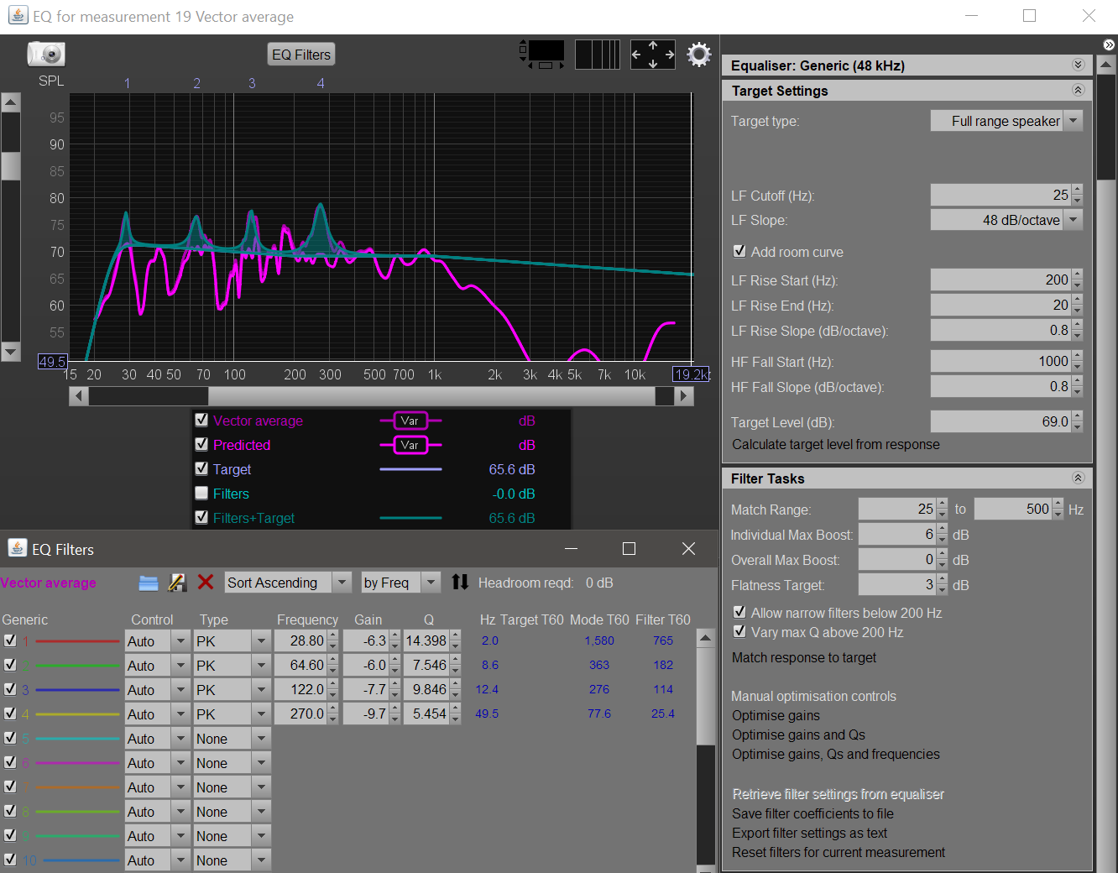Click Reset filters for current measurement
Viewport: 1118px width, 873px height.
(838, 853)
